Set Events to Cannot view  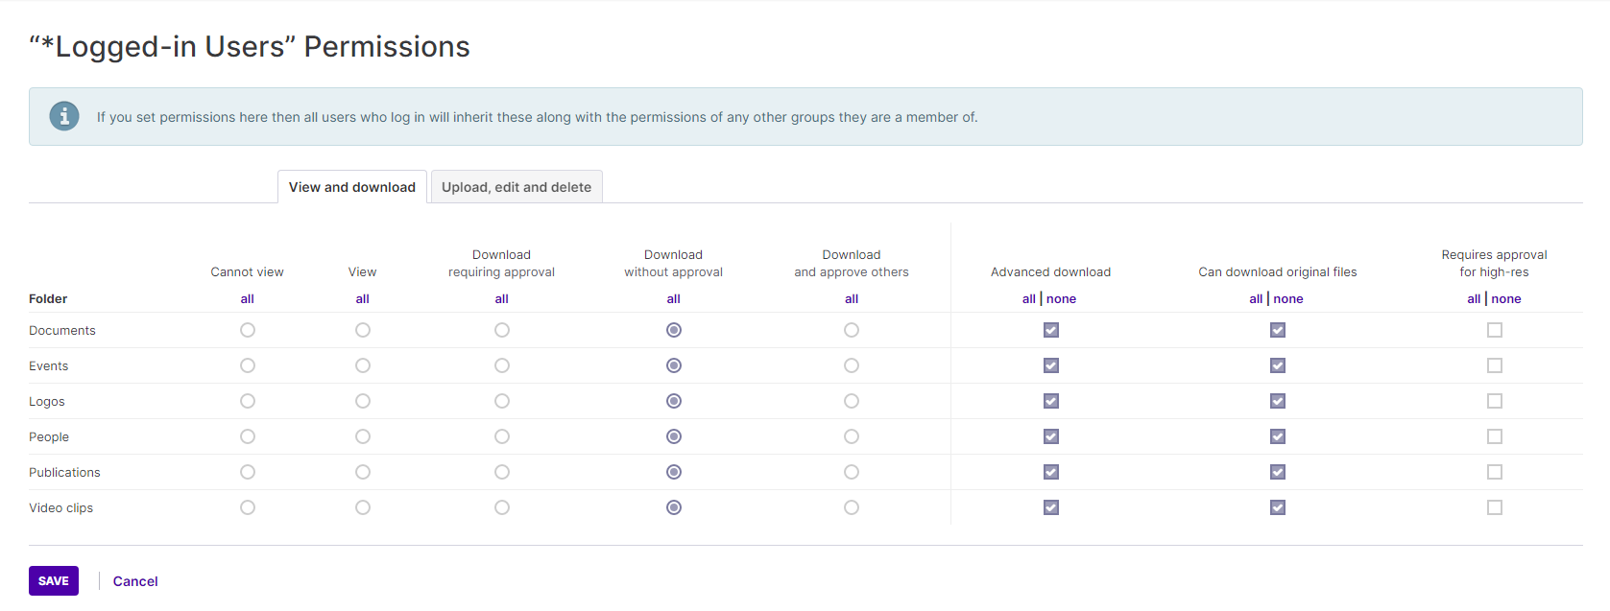coord(248,365)
